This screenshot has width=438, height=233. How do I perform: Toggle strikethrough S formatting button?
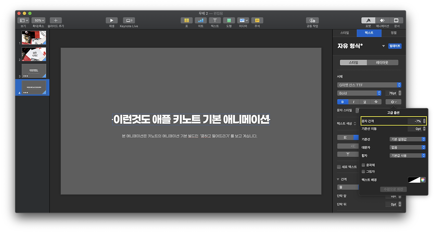[x=376, y=102]
